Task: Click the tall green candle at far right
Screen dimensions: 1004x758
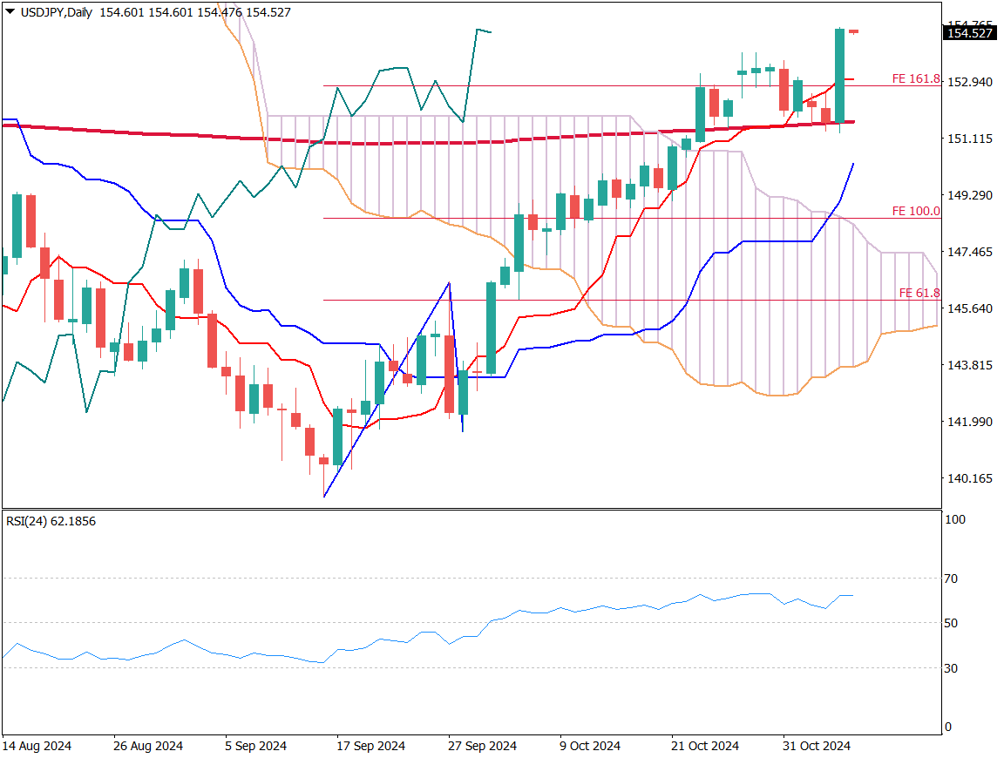Action: coord(840,76)
